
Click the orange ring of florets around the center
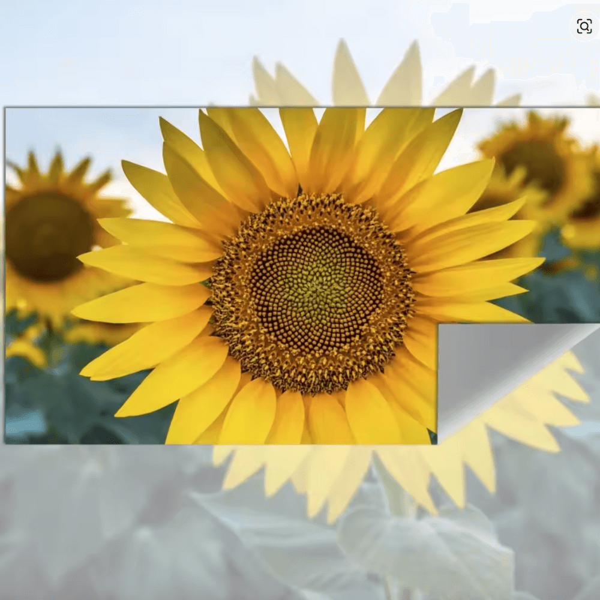(x=228, y=312)
